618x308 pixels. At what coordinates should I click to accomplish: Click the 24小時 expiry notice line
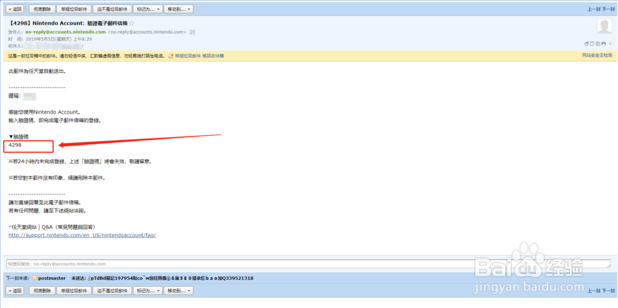pyautogui.click(x=80, y=161)
